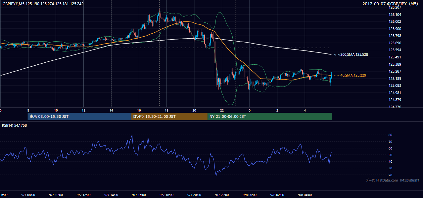Click the GBPJPY#,M5 symbol header text
The image size is (423, 198).
[43, 4]
